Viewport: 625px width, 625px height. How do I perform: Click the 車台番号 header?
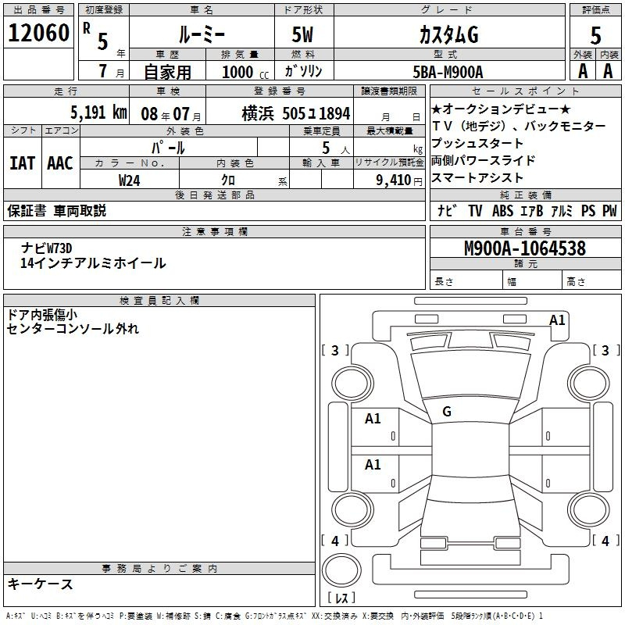click(525, 231)
